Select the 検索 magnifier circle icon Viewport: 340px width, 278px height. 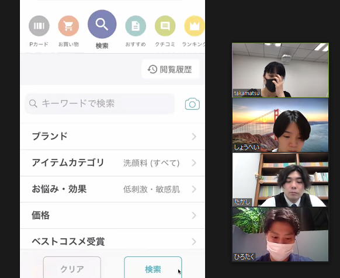click(x=102, y=24)
